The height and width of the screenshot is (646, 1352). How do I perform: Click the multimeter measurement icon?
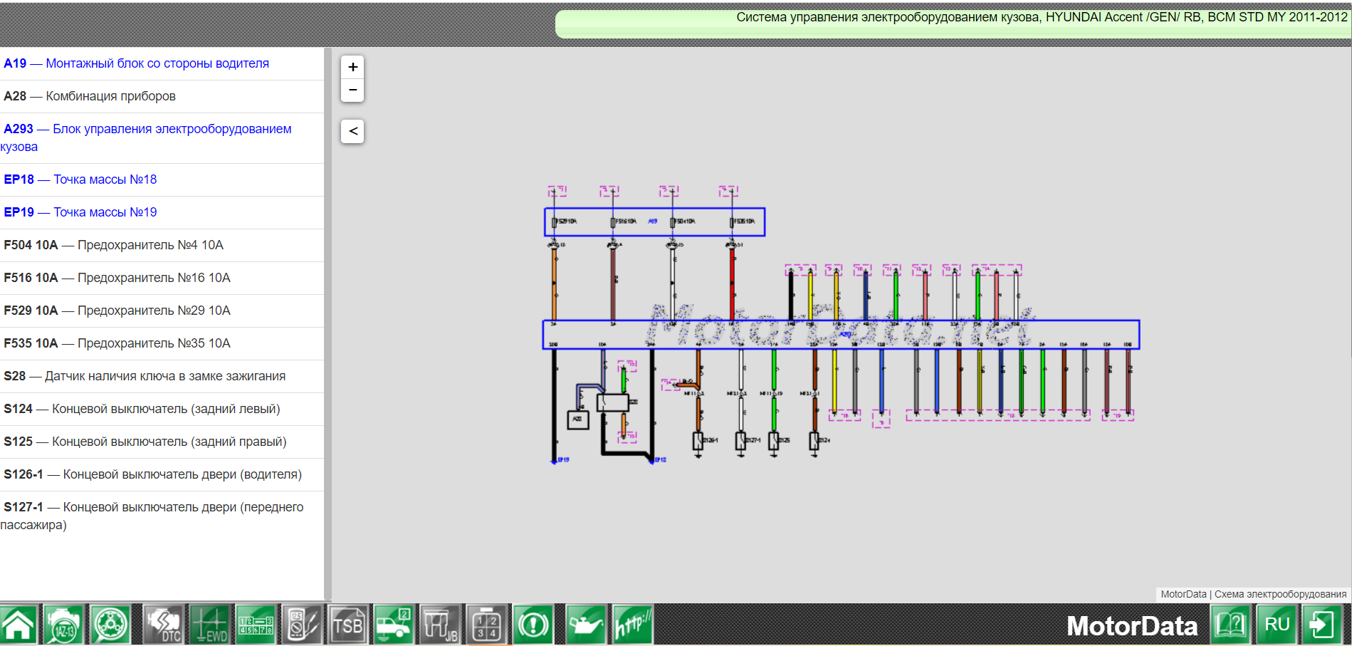click(x=302, y=625)
